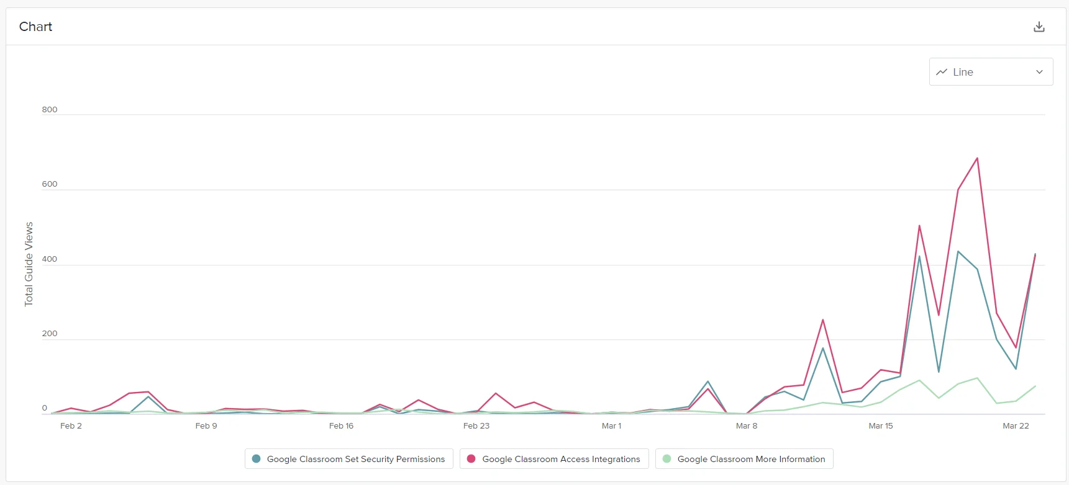Image resolution: width=1069 pixels, height=485 pixels.
Task: Click the Mar 8 date marker
Action: 746,425
